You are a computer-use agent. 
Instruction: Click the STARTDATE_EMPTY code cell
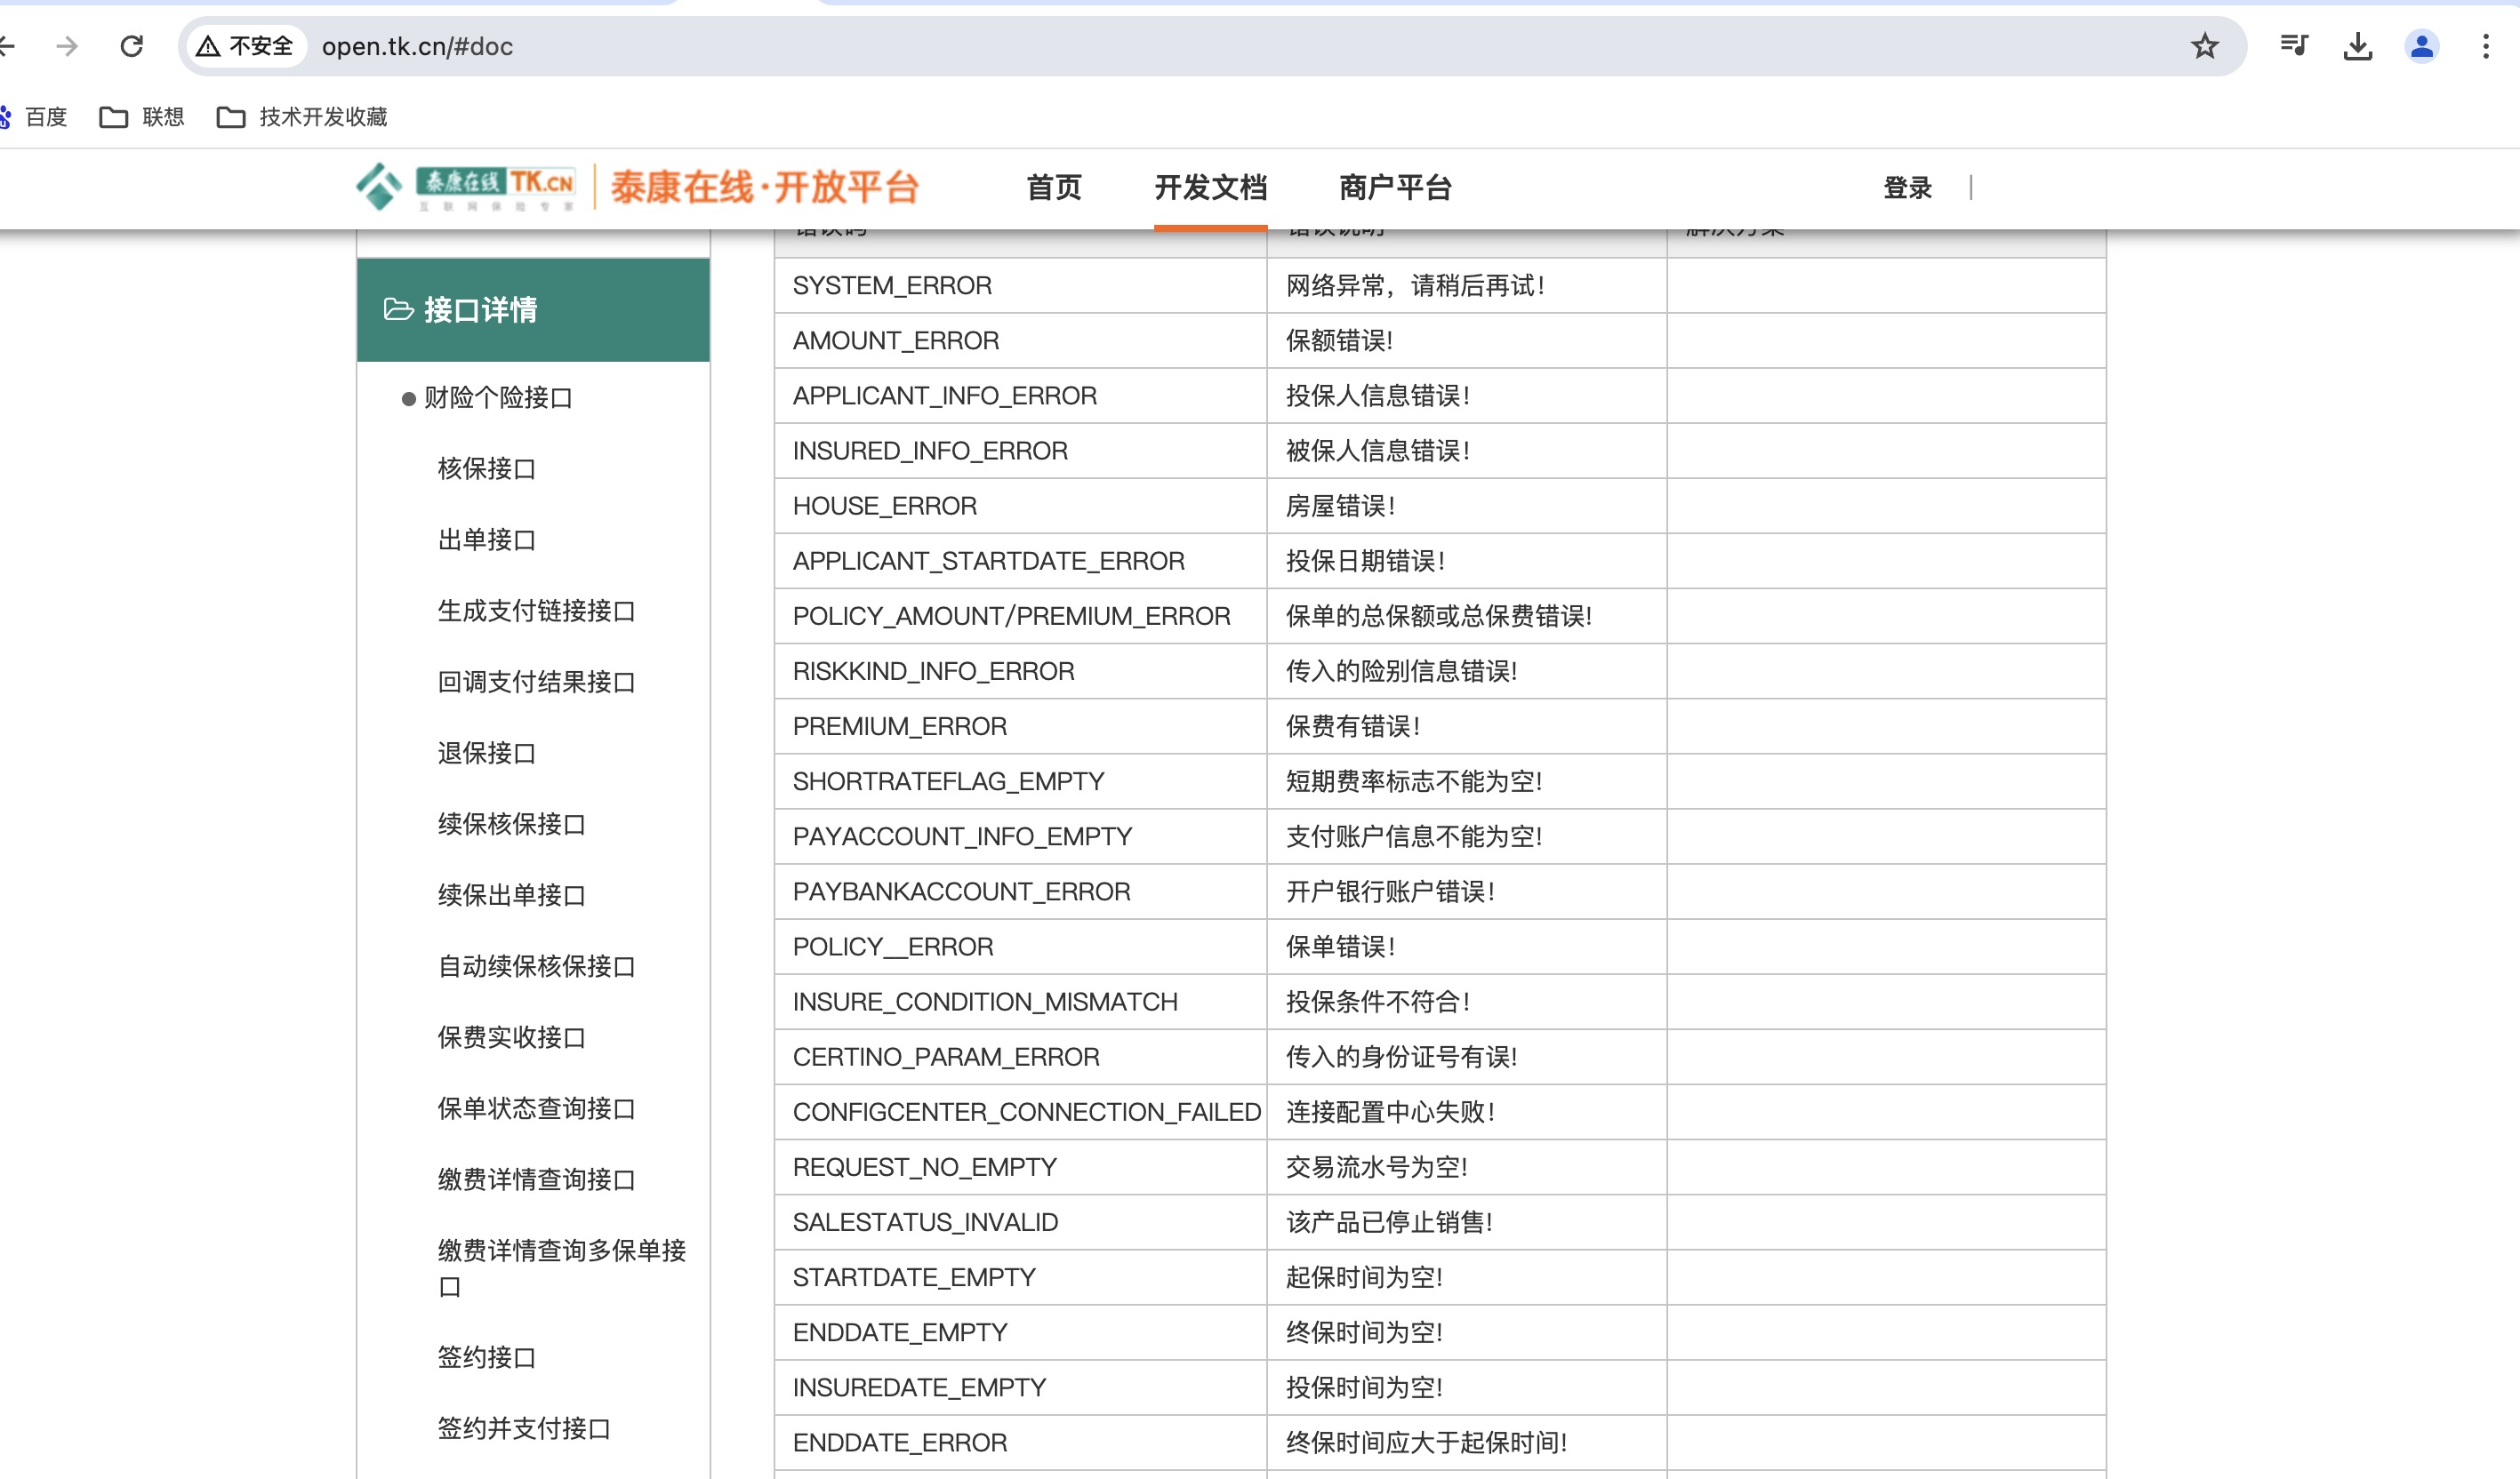point(1020,1276)
